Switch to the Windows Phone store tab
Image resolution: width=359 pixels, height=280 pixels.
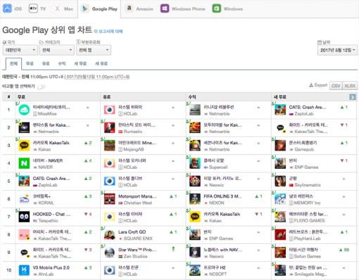click(x=182, y=8)
